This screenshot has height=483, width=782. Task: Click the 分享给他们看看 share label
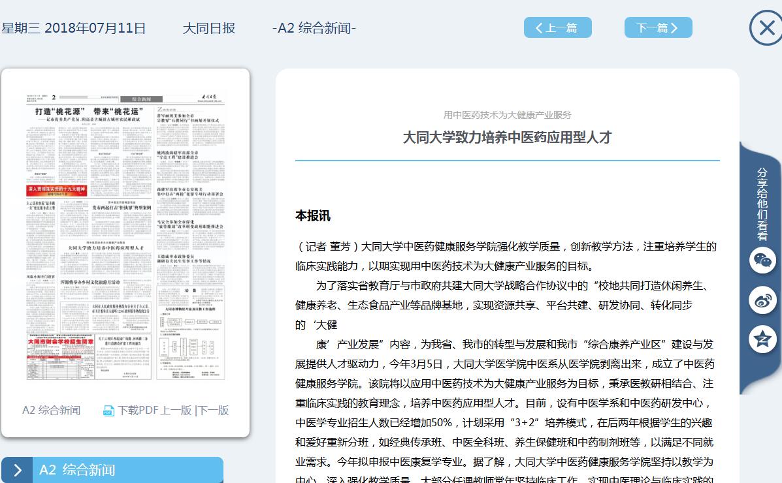pos(762,204)
